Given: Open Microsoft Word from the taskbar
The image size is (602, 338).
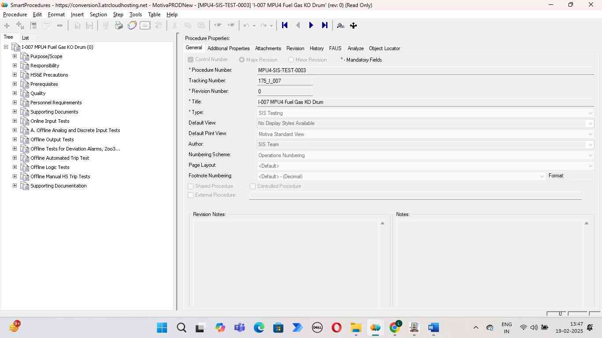Looking at the screenshot, I should click(x=433, y=327).
